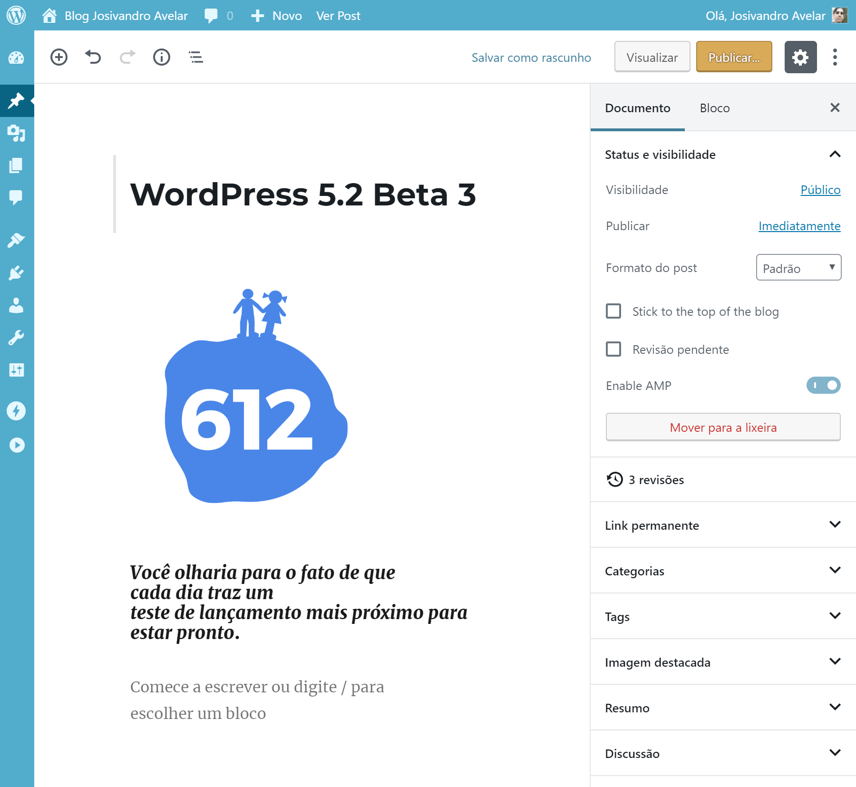This screenshot has height=787, width=856.
Task: Click the Add block plus icon
Action: pos(59,58)
